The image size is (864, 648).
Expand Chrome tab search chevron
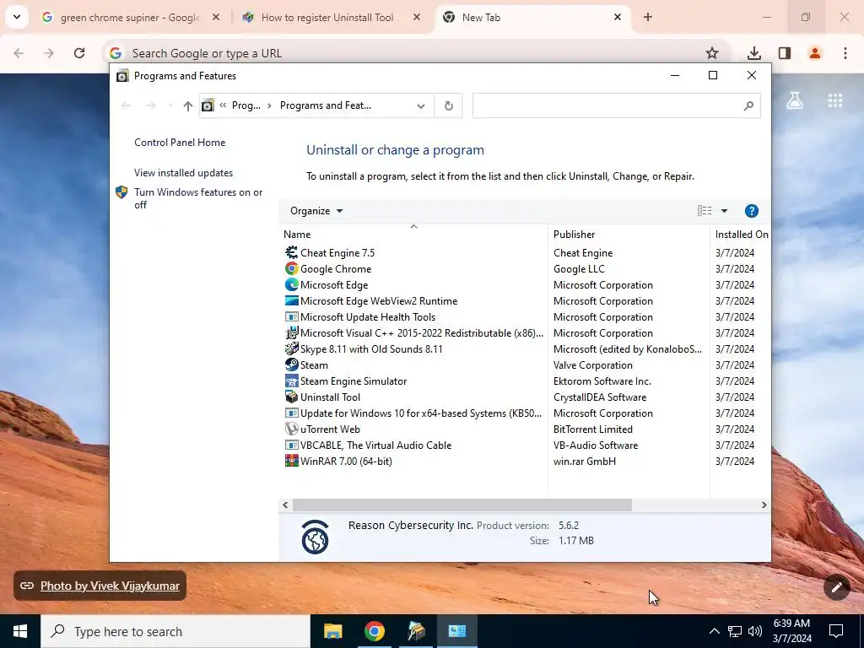17,17
